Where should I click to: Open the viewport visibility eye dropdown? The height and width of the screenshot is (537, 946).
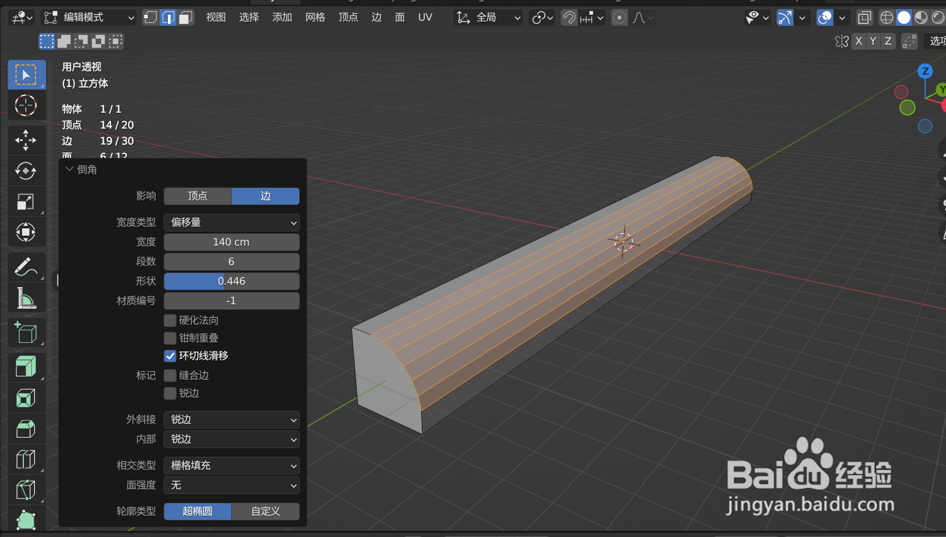(757, 18)
